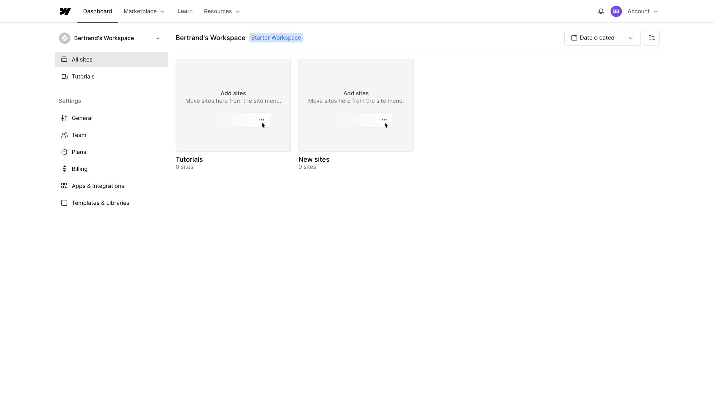This screenshot has width=714, height=405.
Task: Click Bertrand's Workspace name in sidebar
Action: tap(104, 38)
